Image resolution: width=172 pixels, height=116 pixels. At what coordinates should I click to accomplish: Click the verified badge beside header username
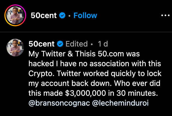(x=63, y=16)
